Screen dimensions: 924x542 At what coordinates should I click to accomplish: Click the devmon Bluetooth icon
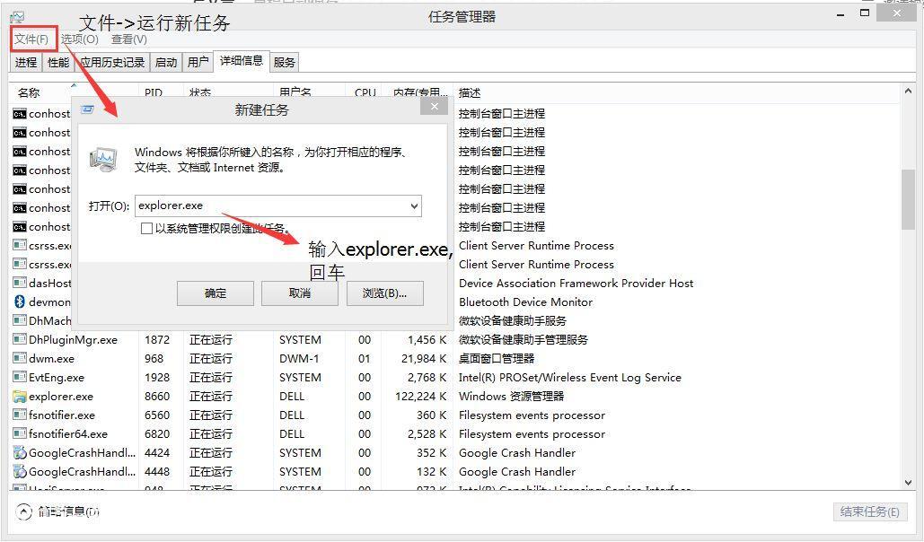click(20, 302)
